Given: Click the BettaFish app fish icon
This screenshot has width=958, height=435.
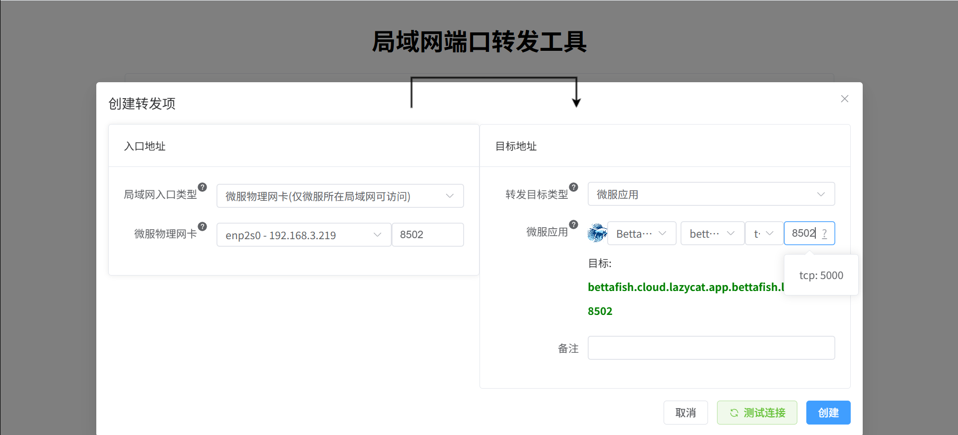Looking at the screenshot, I should click(x=597, y=233).
